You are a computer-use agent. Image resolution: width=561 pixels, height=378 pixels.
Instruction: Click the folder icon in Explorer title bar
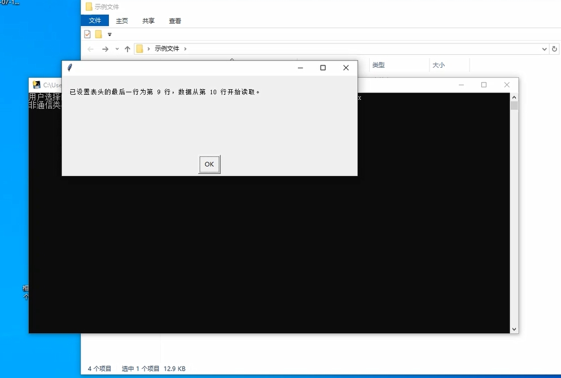click(89, 7)
